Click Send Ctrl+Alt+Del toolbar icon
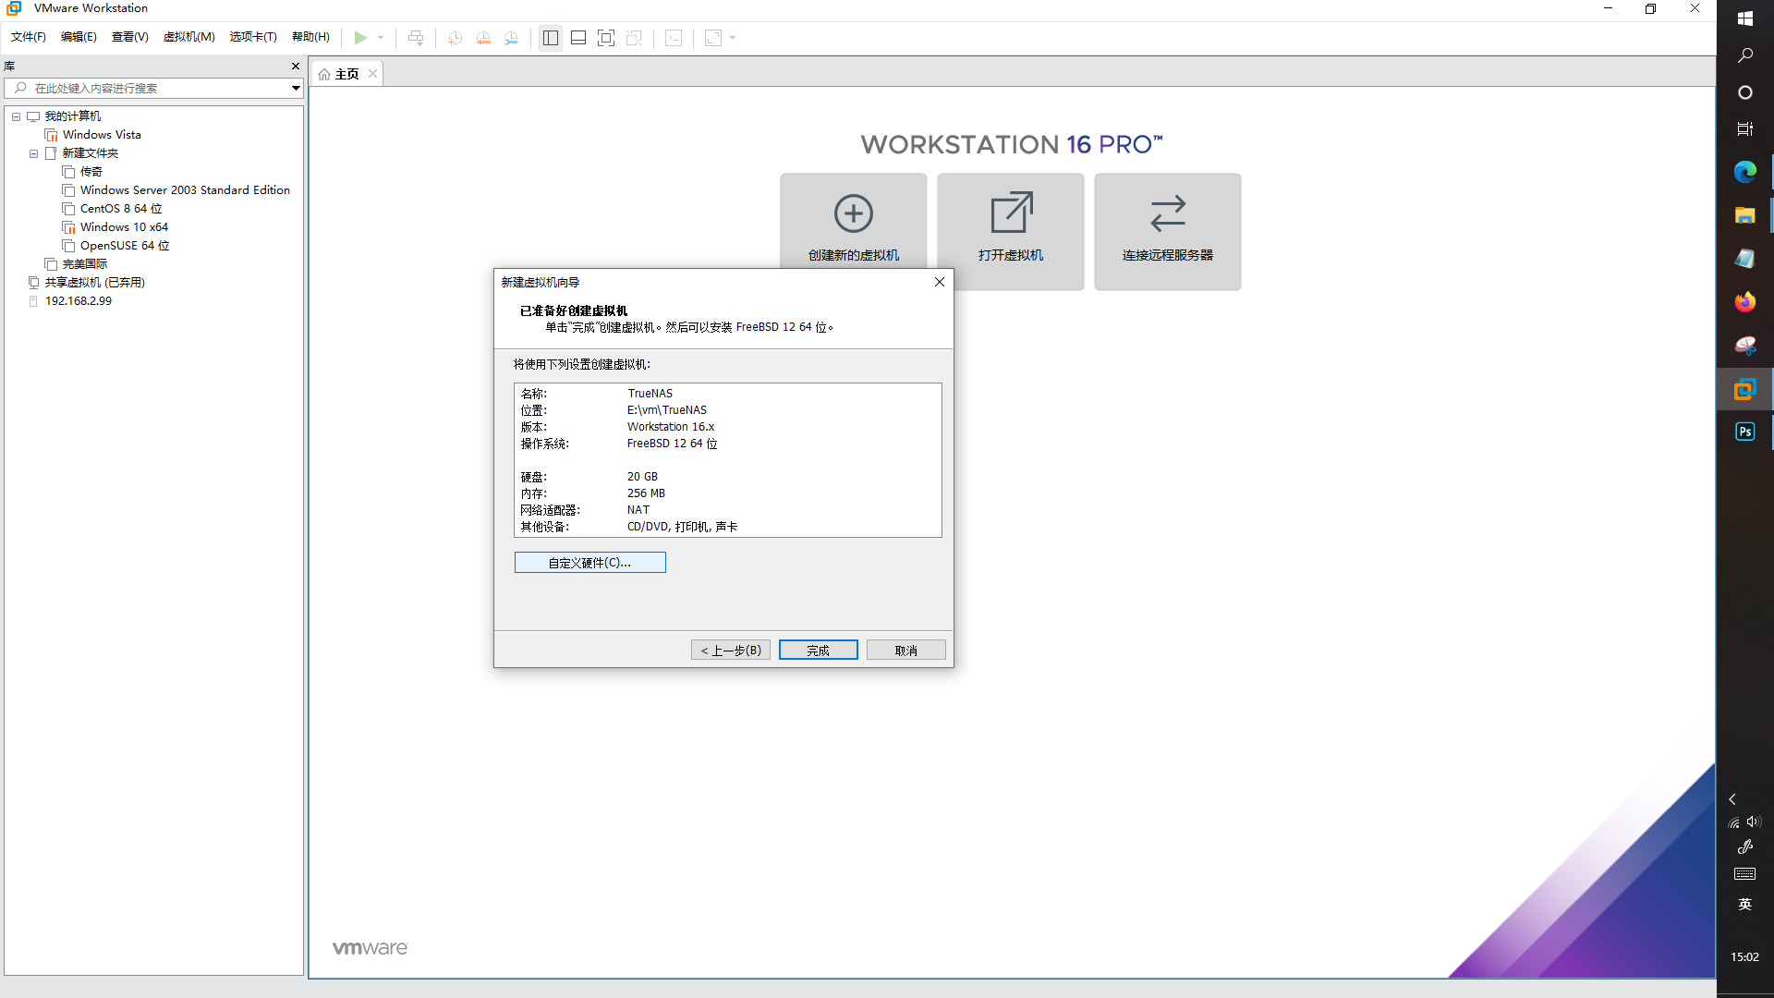Image resolution: width=1774 pixels, height=998 pixels. [416, 38]
